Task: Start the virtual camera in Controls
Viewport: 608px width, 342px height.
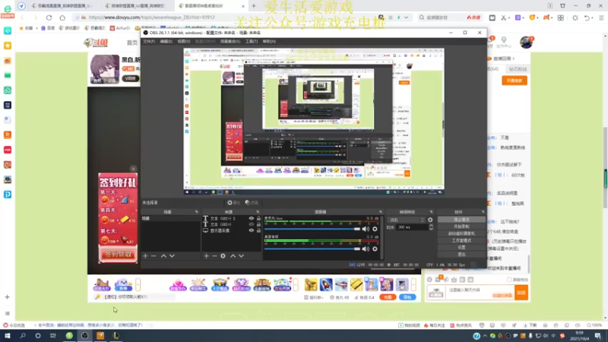Action: (x=461, y=233)
